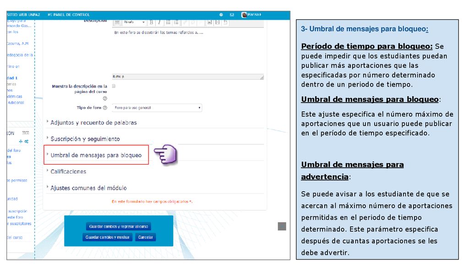Click the manage files icon in editor
Screen dimensions: 469x264
[225, 22]
